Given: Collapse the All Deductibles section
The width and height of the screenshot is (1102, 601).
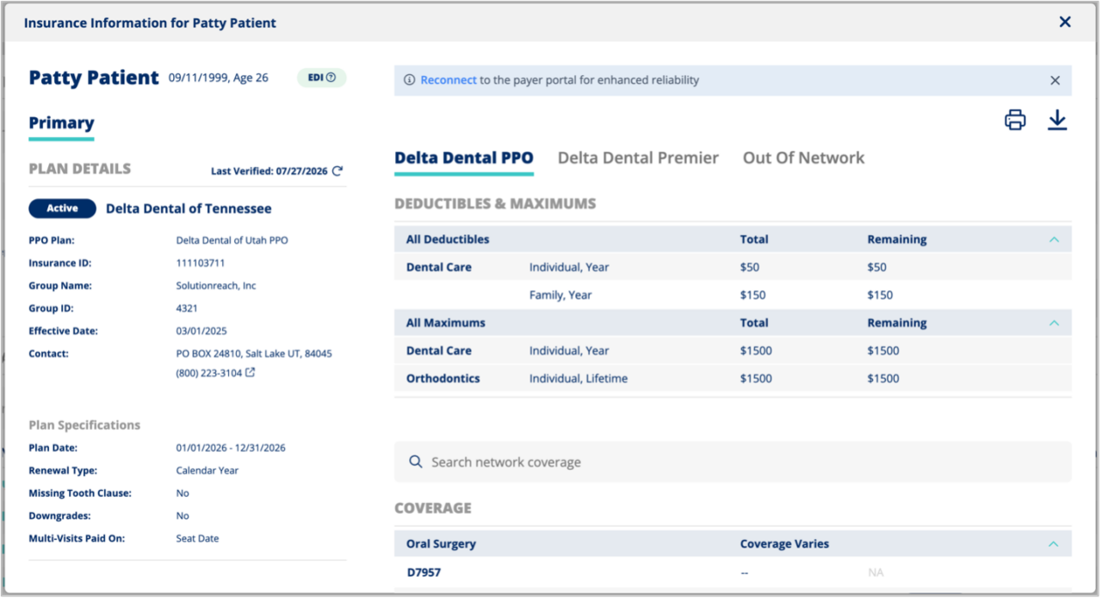Looking at the screenshot, I should coord(1054,239).
